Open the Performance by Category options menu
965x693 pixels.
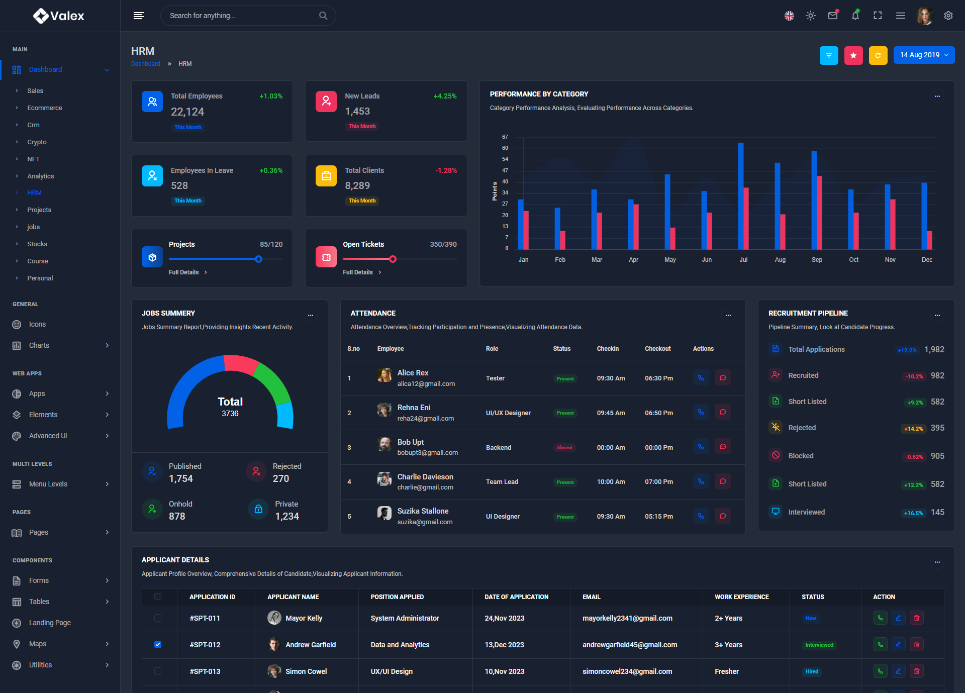(x=937, y=96)
